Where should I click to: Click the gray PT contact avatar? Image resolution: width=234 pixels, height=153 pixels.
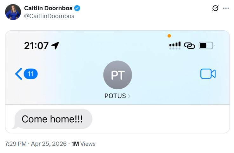click(117, 75)
